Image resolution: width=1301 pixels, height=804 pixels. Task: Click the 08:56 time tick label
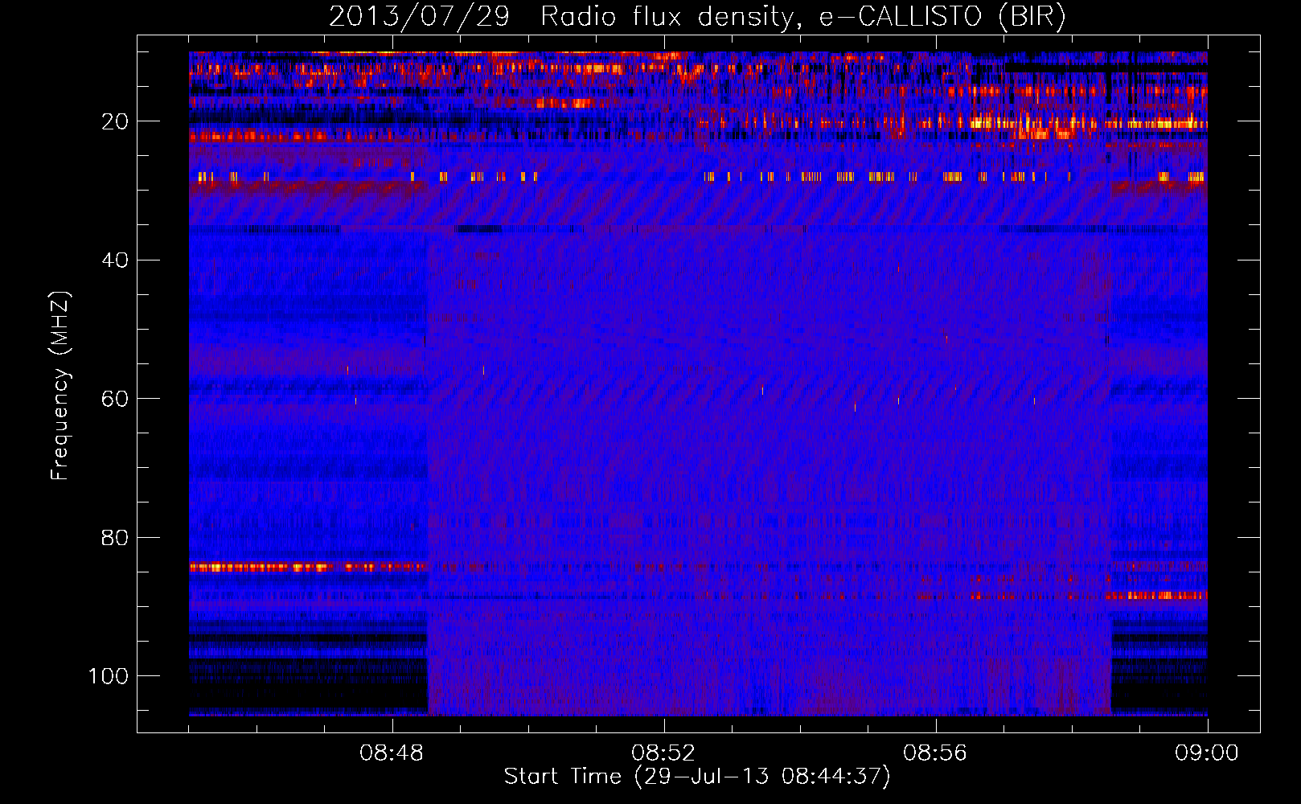pos(935,753)
